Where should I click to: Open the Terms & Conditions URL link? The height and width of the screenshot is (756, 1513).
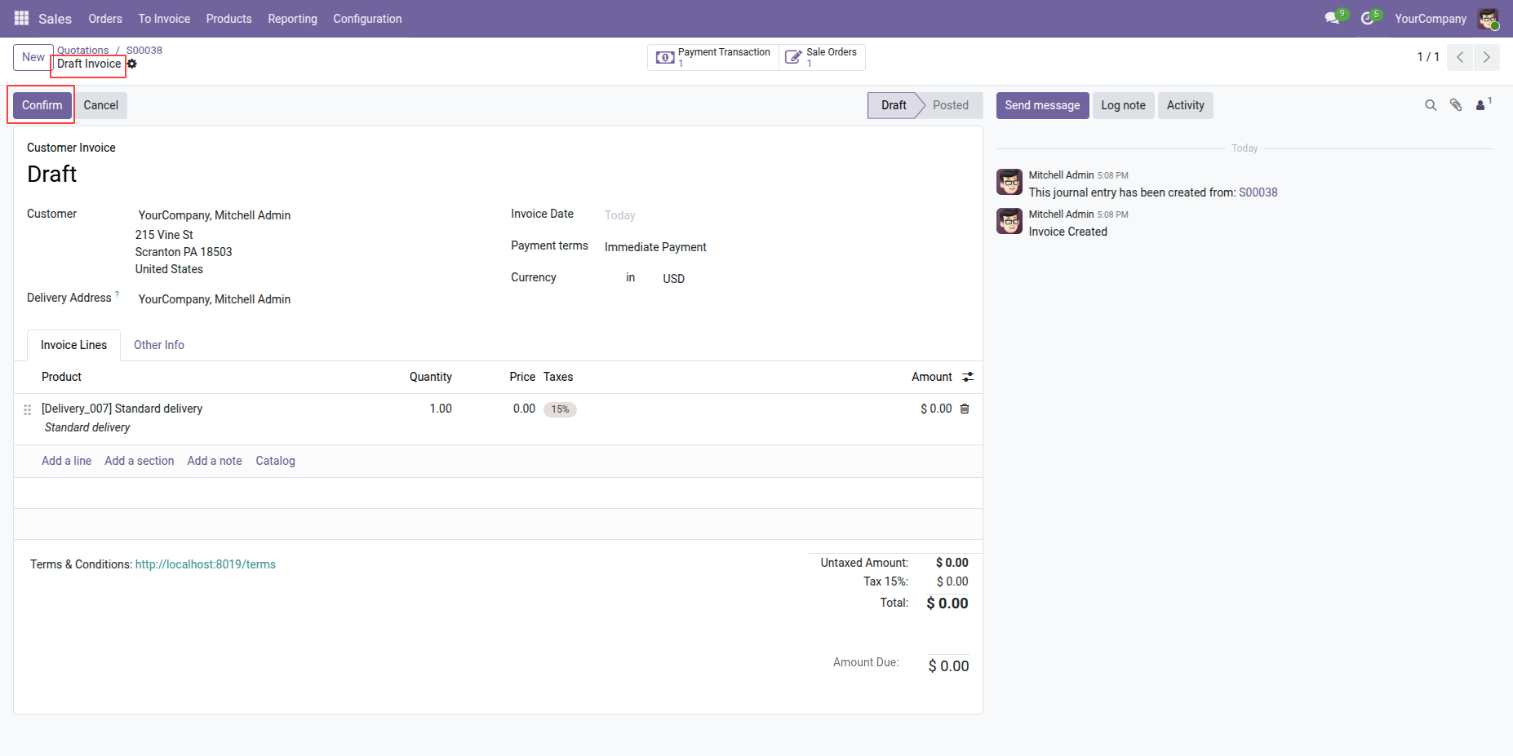tap(206, 564)
